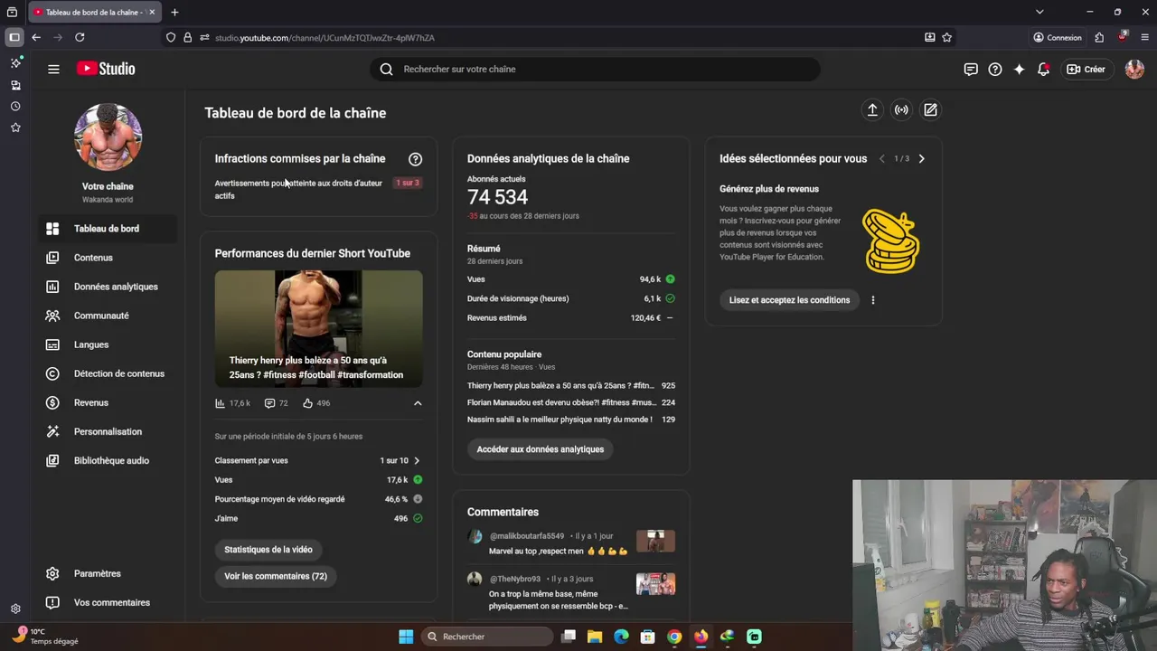
Task: Open the account avatar menu in the header
Action: click(1134, 69)
